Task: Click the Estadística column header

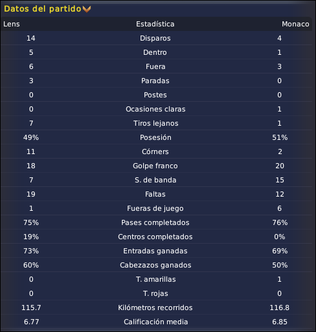Action: pos(155,24)
